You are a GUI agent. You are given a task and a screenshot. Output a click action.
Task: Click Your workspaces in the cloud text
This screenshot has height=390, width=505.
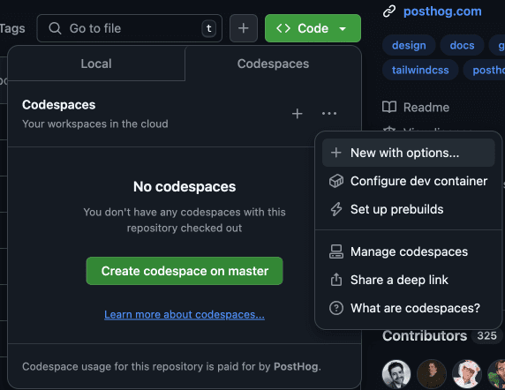(x=95, y=124)
